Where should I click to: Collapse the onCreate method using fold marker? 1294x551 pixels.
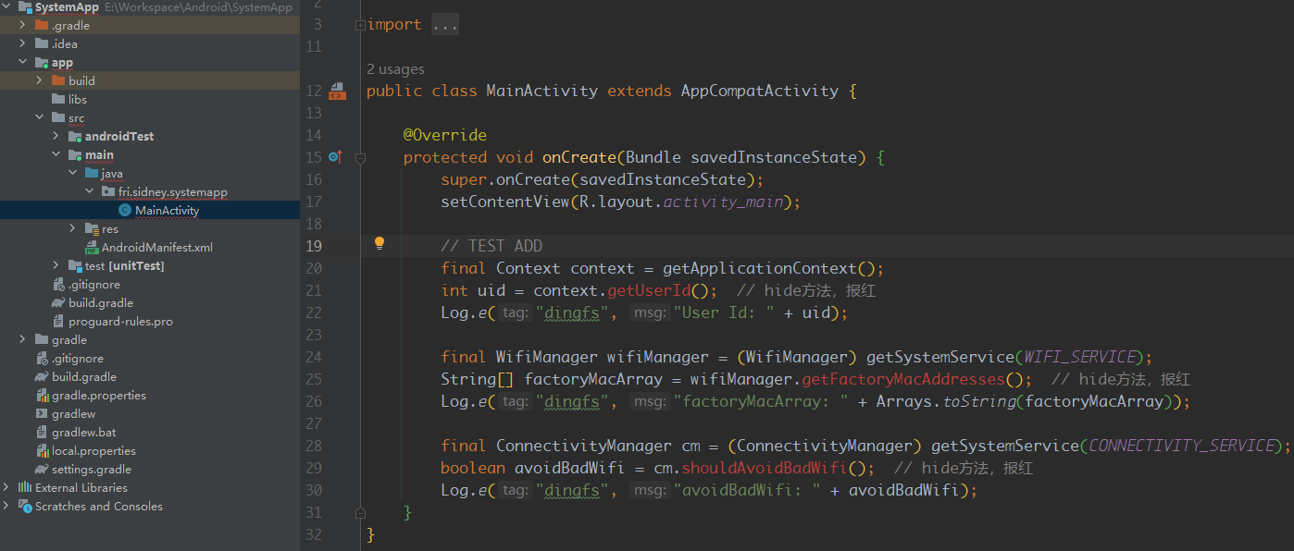tap(360, 158)
